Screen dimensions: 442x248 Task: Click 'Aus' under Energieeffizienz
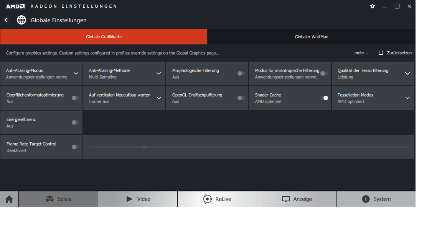[10, 126]
